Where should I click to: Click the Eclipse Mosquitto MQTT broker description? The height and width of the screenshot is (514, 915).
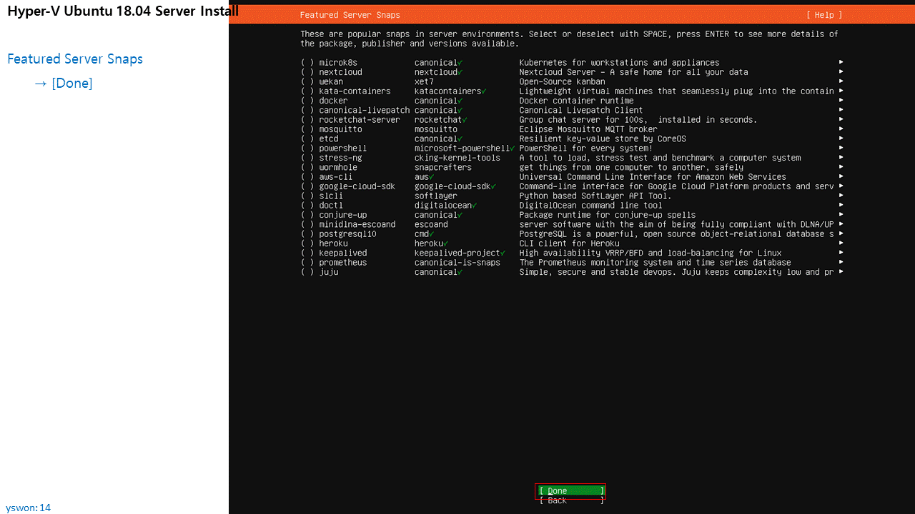(588, 129)
